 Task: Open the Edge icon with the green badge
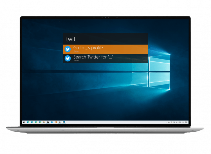click(36, 122)
